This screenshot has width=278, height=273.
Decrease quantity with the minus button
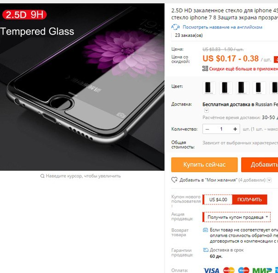pyautogui.click(x=207, y=129)
